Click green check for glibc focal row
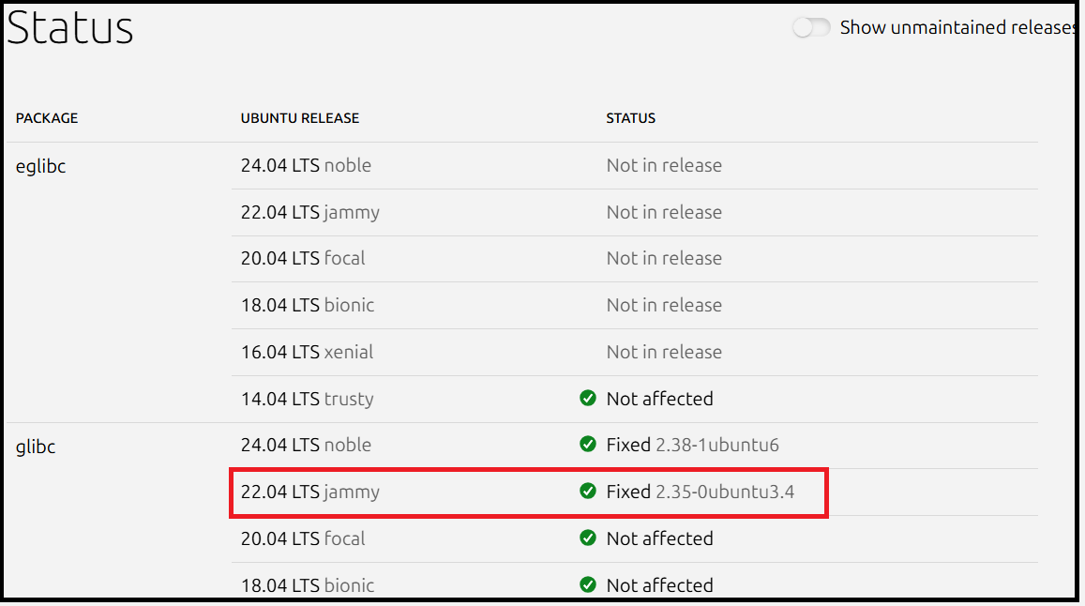This screenshot has height=606, width=1085. tap(588, 538)
